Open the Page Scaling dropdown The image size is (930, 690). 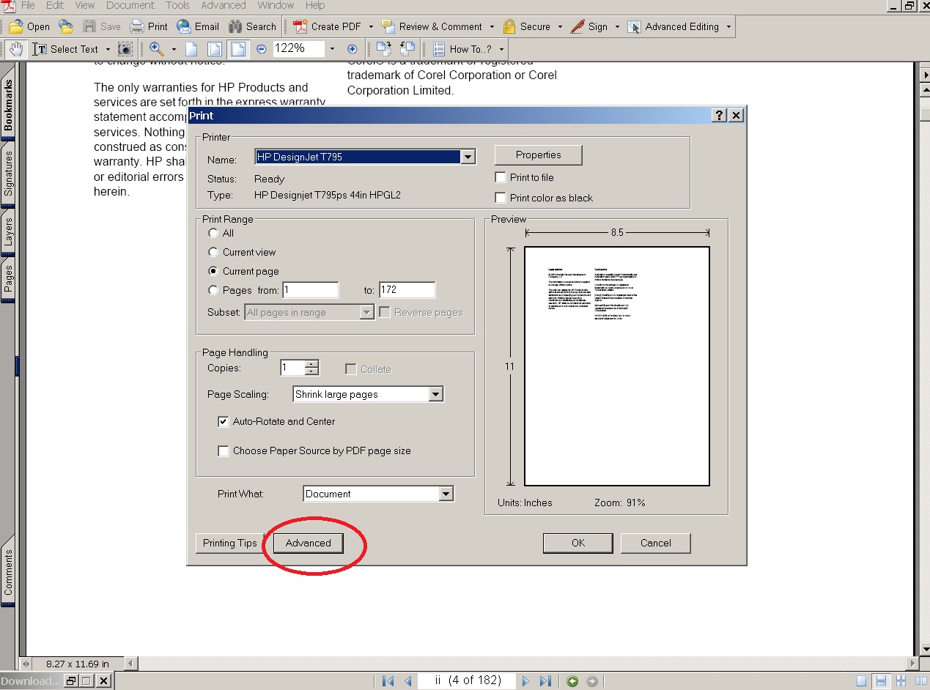pos(436,394)
